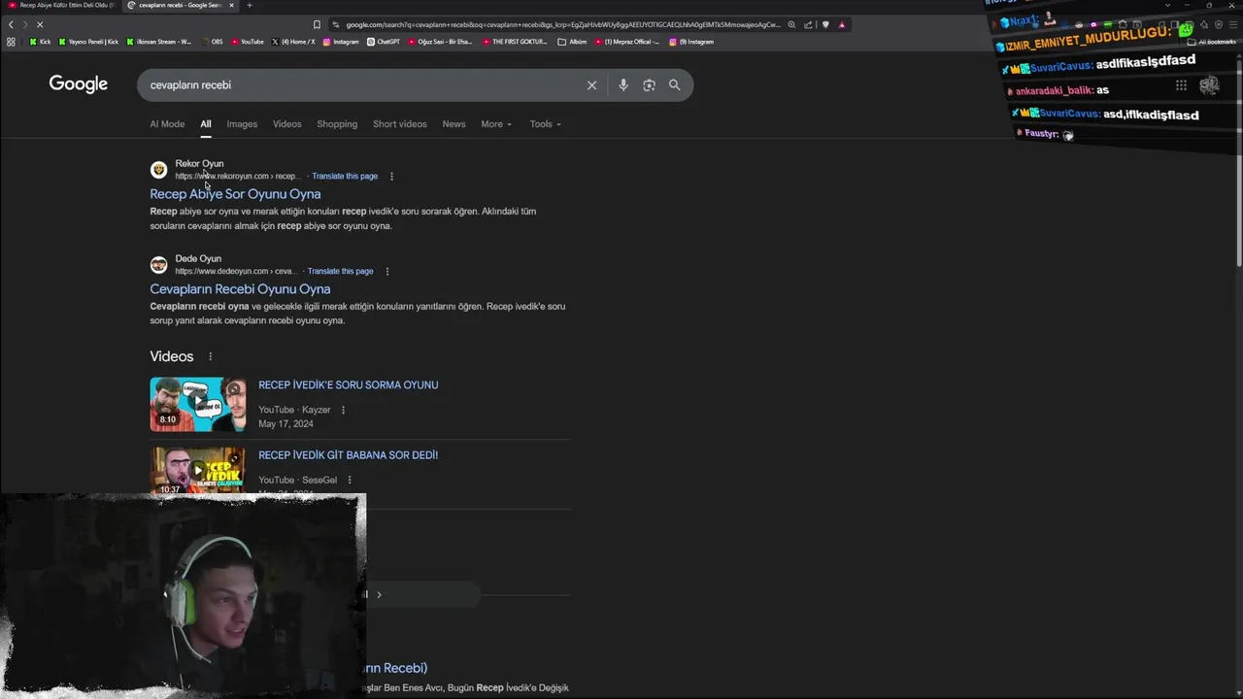The image size is (1243, 699).
Task: Open the browser hamburger menu
Action: 1232,24
